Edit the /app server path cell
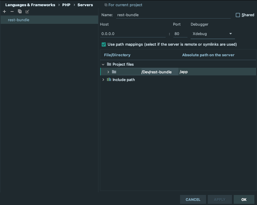This screenshot has width=257, height=205. pos(217,72)
